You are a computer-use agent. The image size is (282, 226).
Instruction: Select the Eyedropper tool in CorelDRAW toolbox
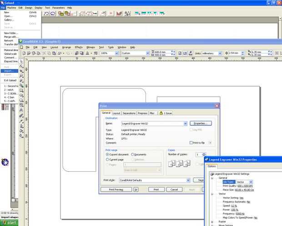[21, 121]
